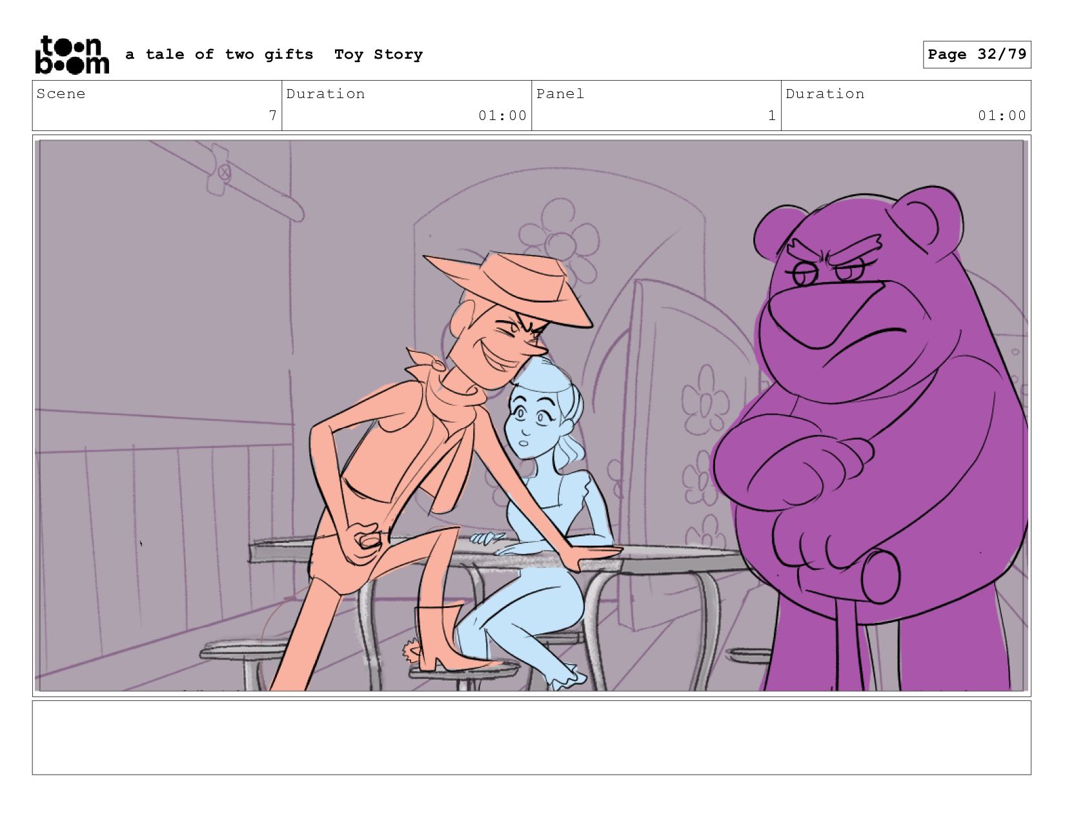Click the scene Duration value 01:00
1065x823 pixels.
point(503,116)
